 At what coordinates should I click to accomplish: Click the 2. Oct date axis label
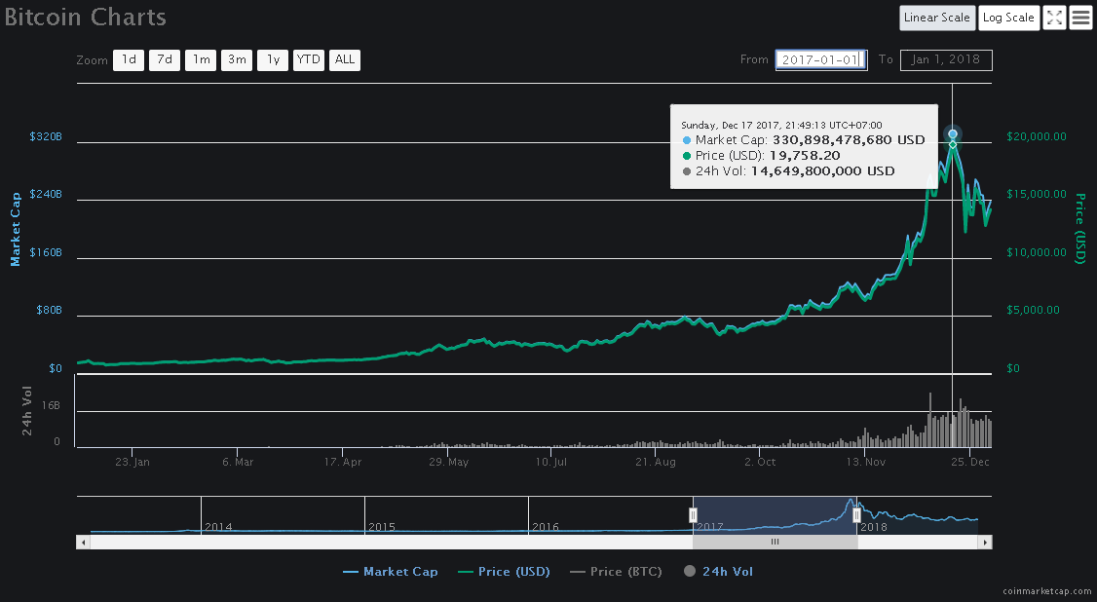tap(761, 462)
